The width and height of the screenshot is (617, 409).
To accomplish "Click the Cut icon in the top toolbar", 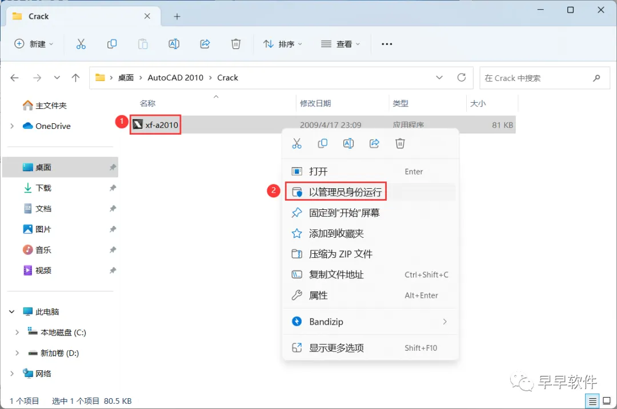I will (x=81, y=44).
